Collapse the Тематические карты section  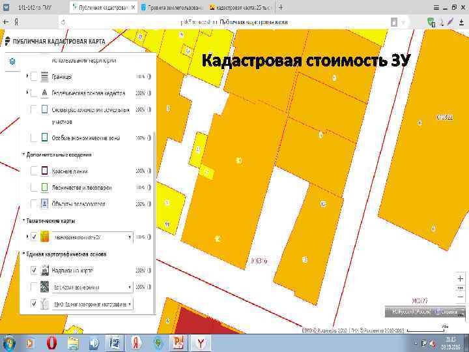[x=23, y=220]
